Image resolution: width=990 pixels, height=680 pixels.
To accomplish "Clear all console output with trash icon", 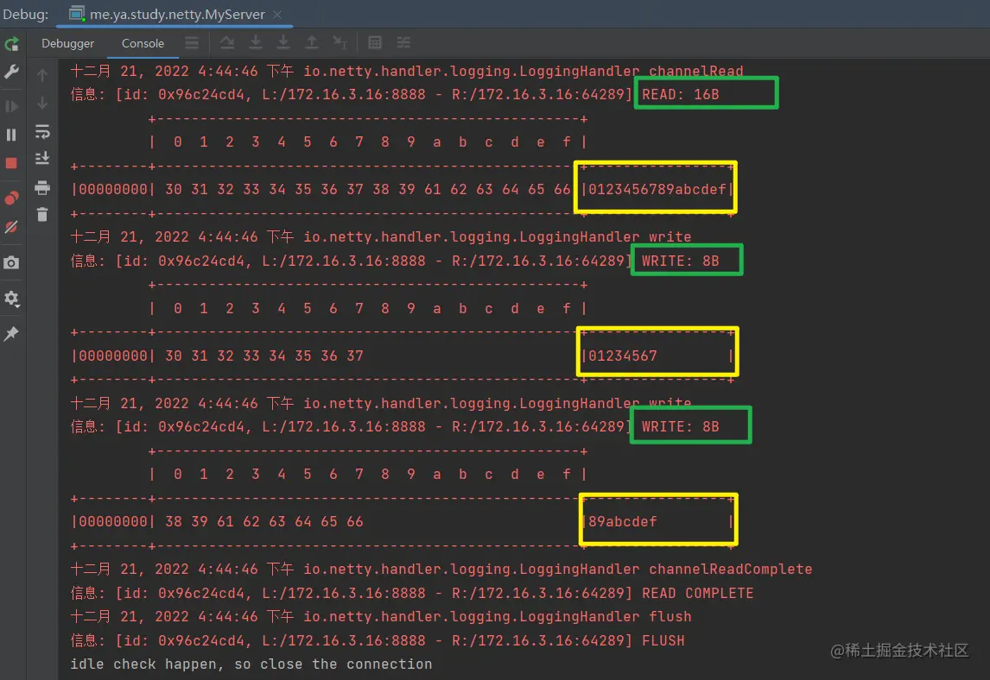I will (42, 215).
